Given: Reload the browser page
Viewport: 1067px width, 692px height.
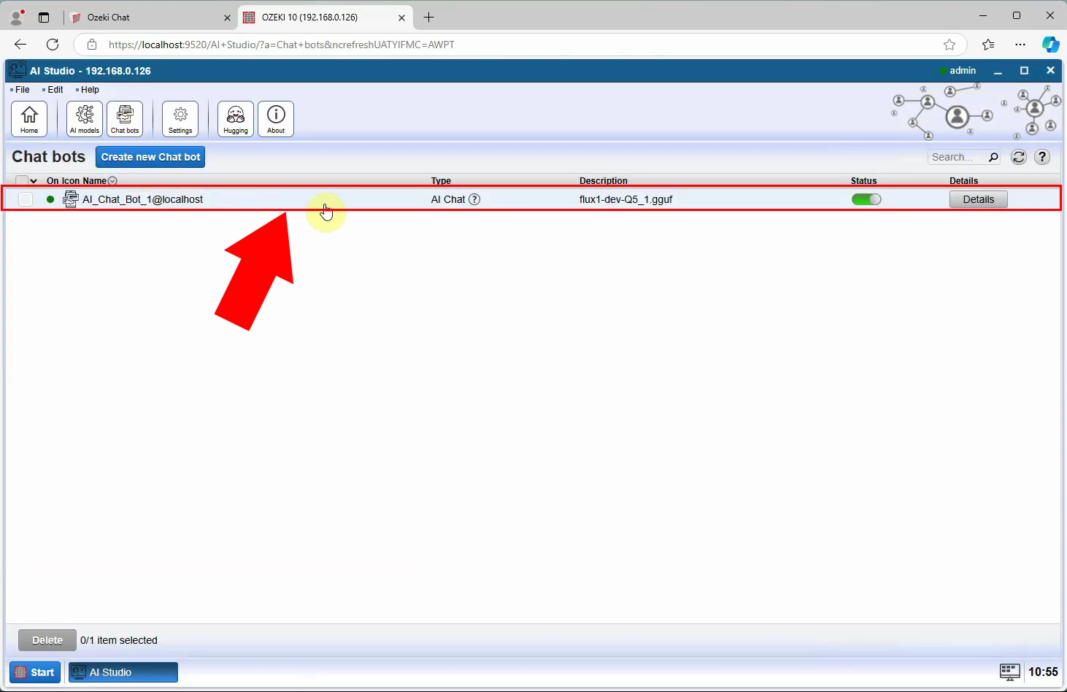Looking at the screenshot, I should tap(53, 45).
